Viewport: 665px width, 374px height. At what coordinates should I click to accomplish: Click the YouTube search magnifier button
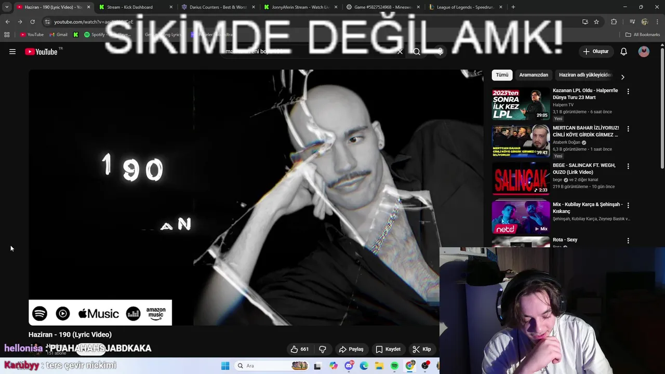point(417,51)
